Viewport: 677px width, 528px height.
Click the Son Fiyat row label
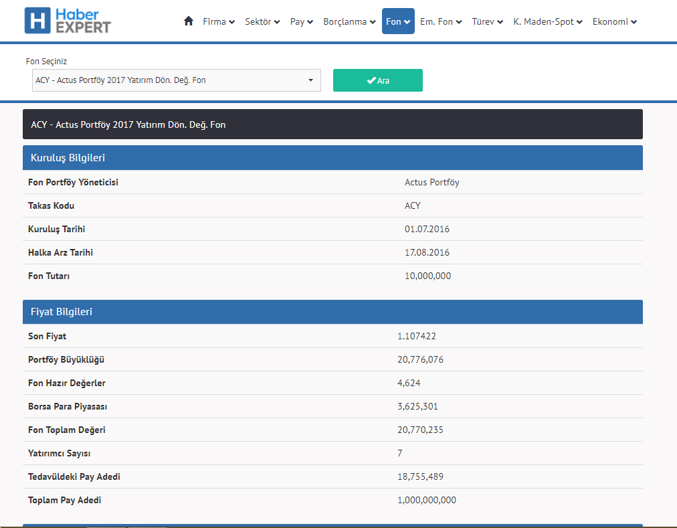(x=47, y=336)
